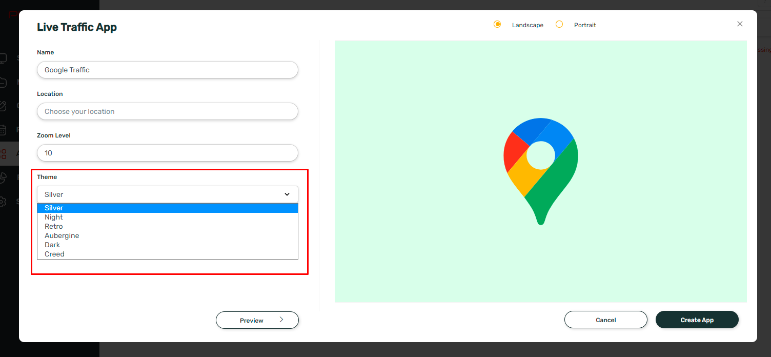Pick the Retro theme option

[168, 226]
